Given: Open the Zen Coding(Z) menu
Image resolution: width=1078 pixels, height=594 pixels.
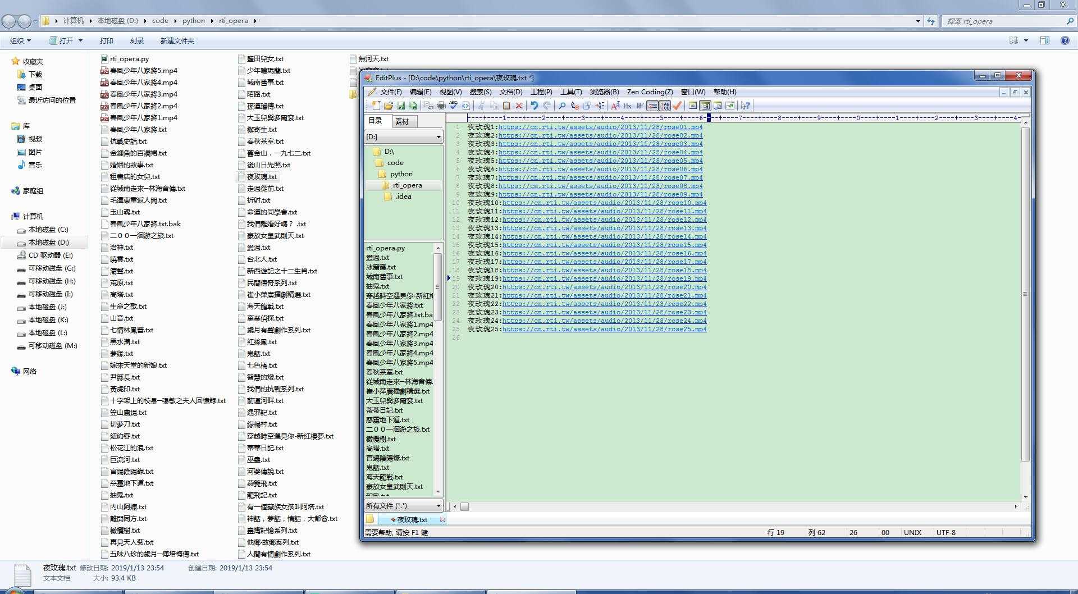Looking at the screenshot, I should tap(650, 92).
